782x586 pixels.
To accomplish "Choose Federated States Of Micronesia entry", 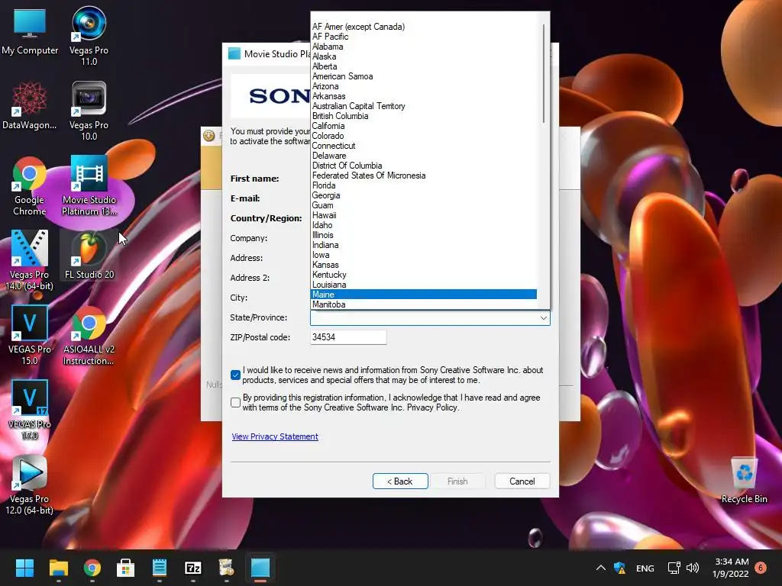I will click(423, 175).
